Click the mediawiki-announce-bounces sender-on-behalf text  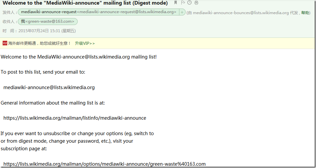click(x=241, y=13)
